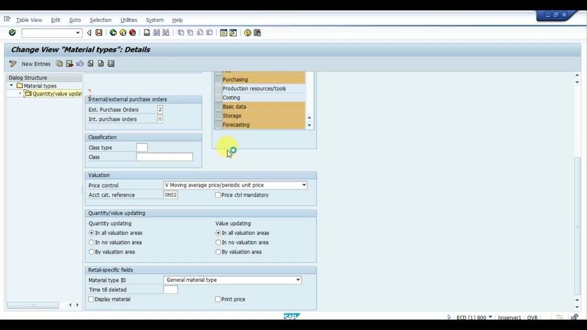Click the pencil display/change toggle icon
587x330 pixels.
[x=13, y=64]
